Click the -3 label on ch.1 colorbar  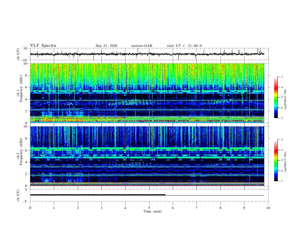coord(281,77)
